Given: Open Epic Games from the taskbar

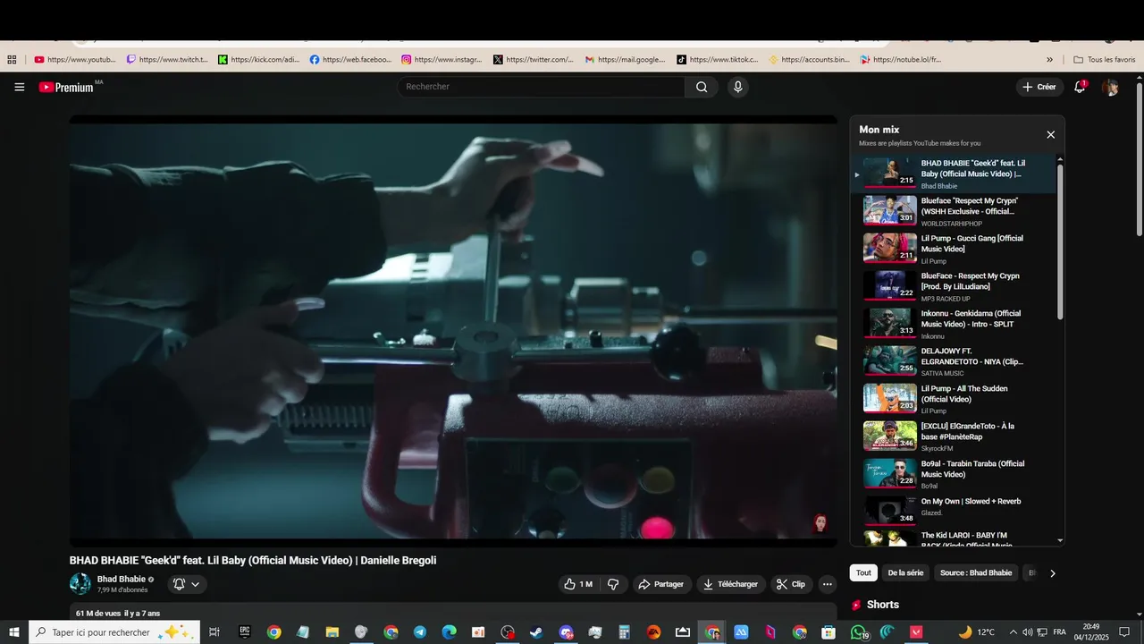Looking at the screenshot, I should [x=245, y=632].
